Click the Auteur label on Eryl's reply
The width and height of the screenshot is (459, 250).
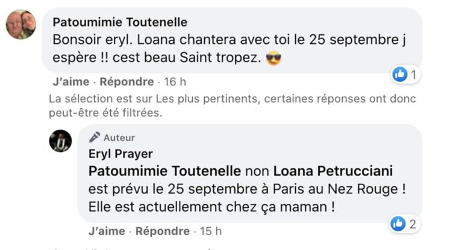click(x=119, y=138)
